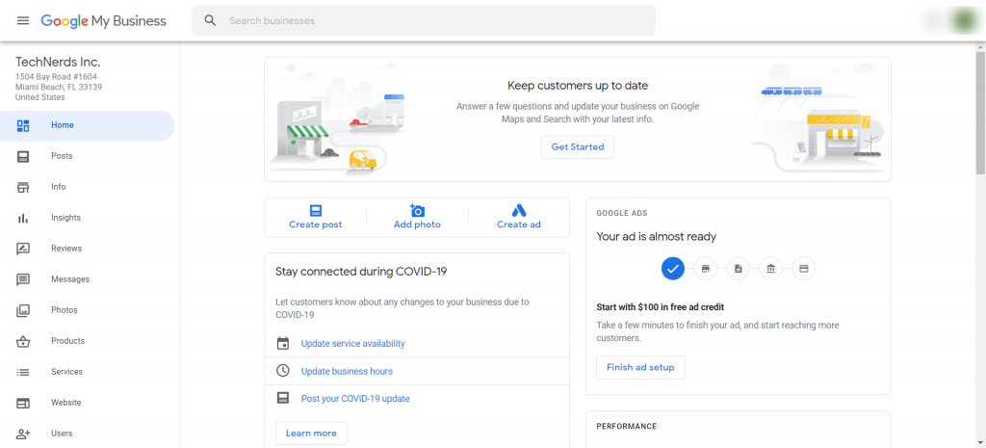Click the Add photo camera icon
The width and height of the screenshot is (986, 448).
417,210
